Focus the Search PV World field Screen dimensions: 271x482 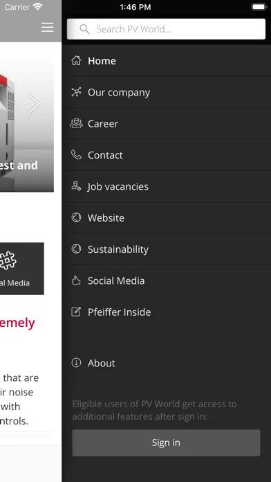coord(167,29)
